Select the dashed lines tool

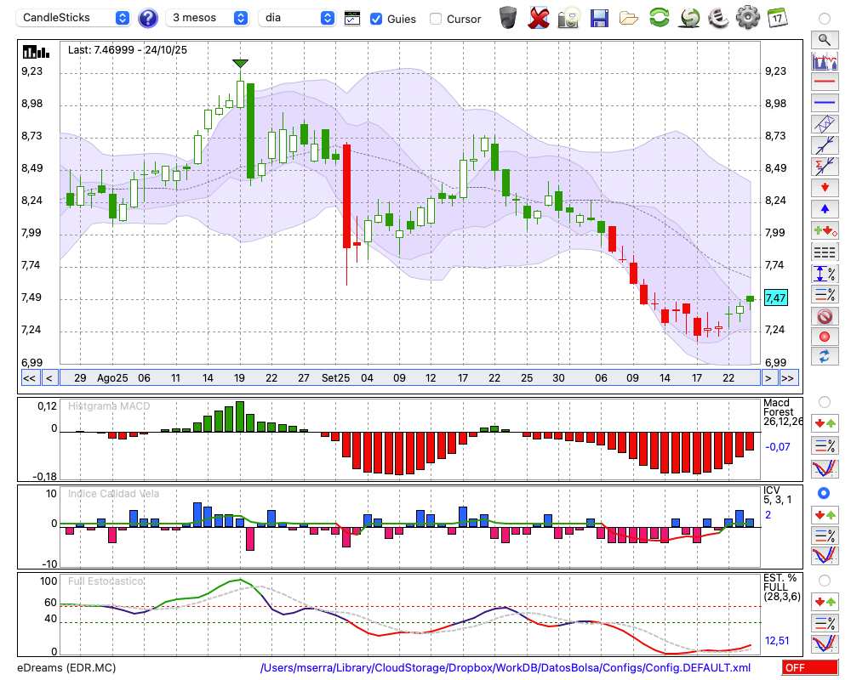pos(825,252)
